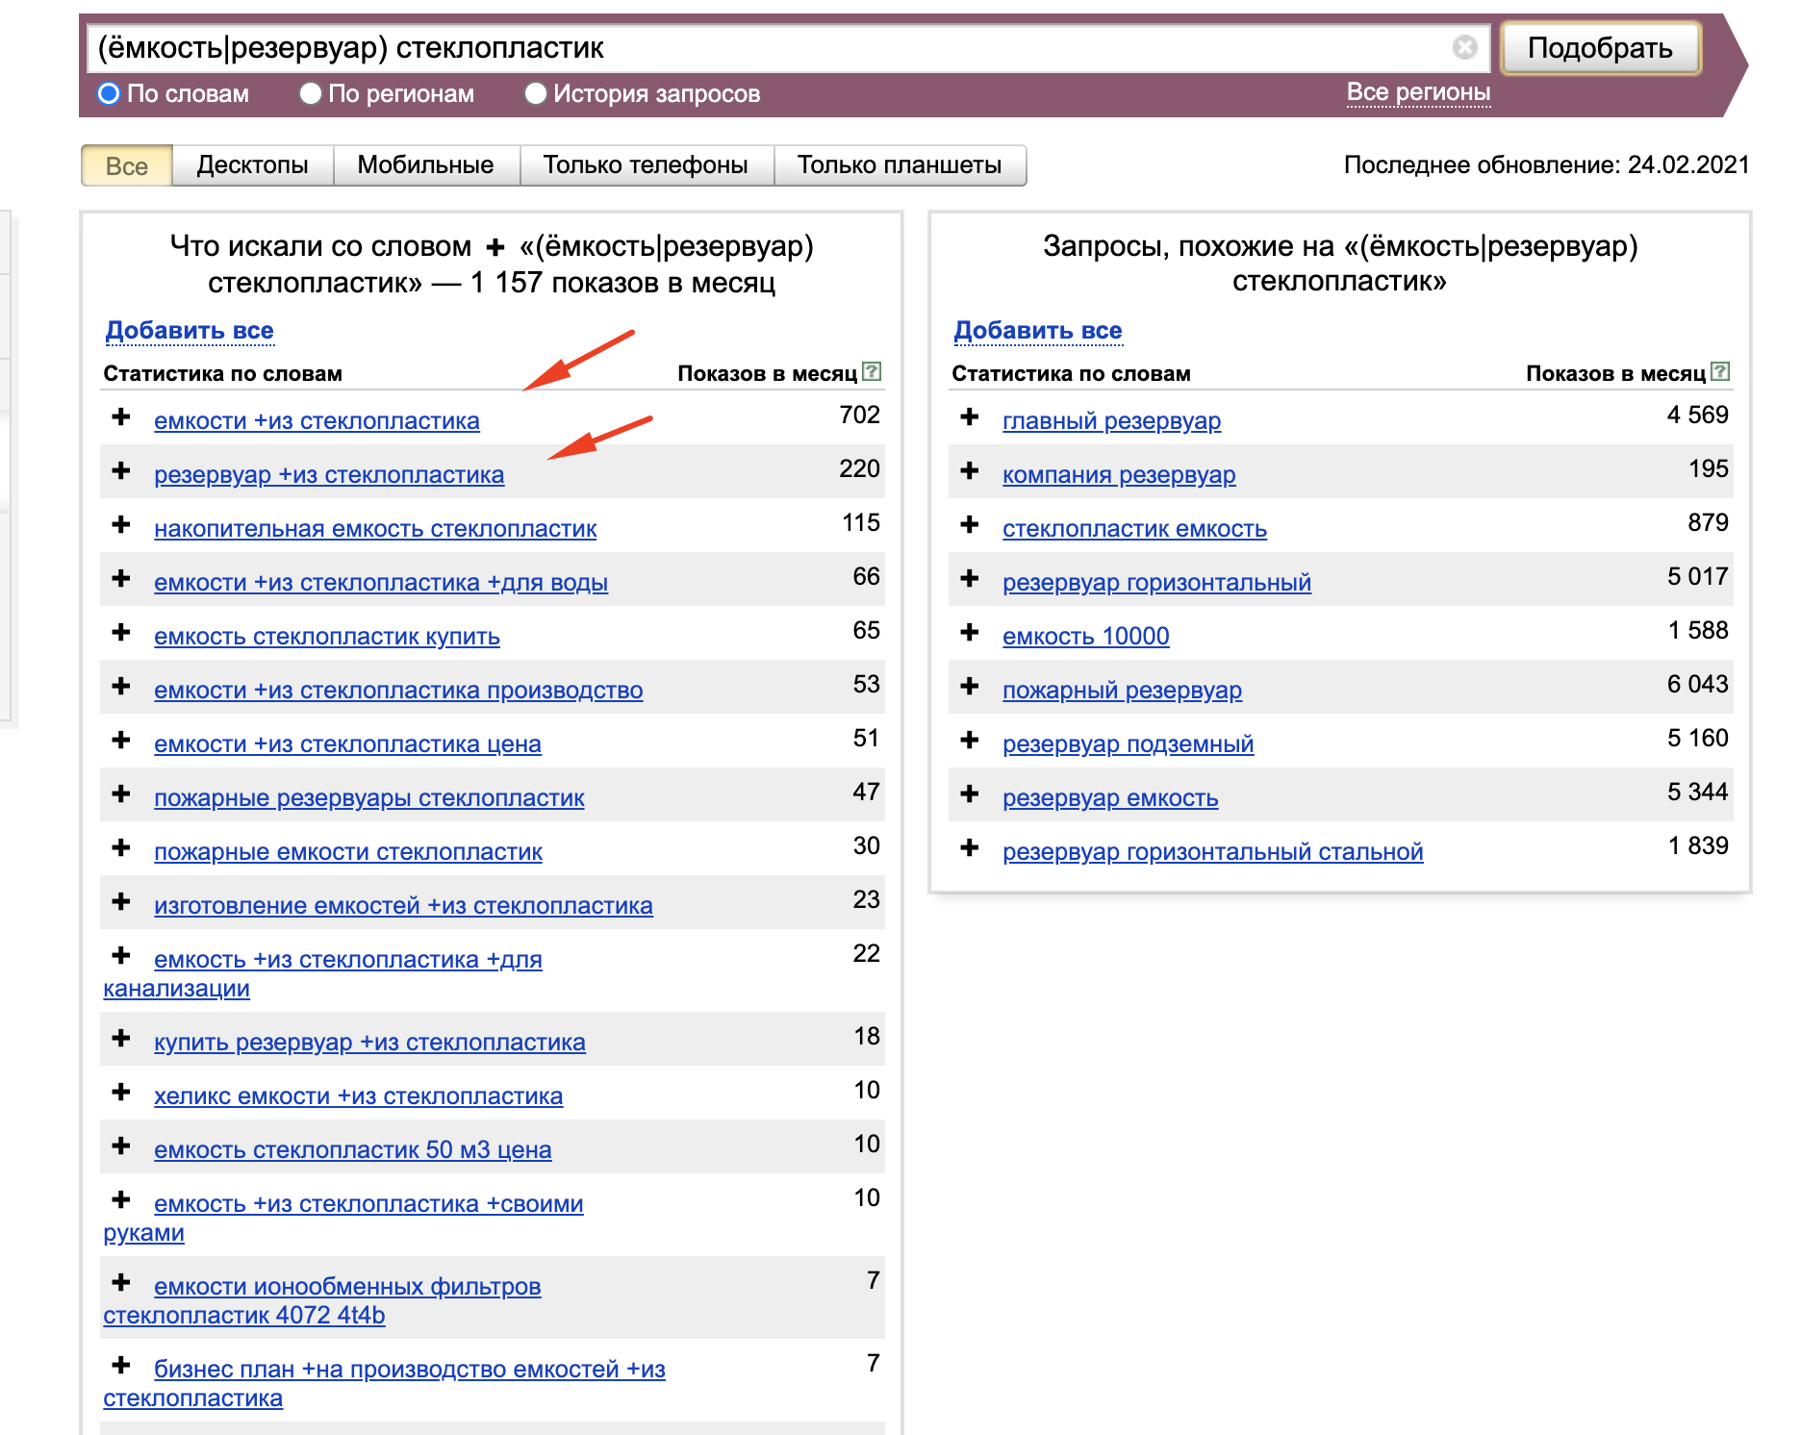Add phrase 'резервуар +из стеклопластика' with plus icon
Image resolution: width=1801 pixels, height=1435 pixels.
[x=121, y=471]
